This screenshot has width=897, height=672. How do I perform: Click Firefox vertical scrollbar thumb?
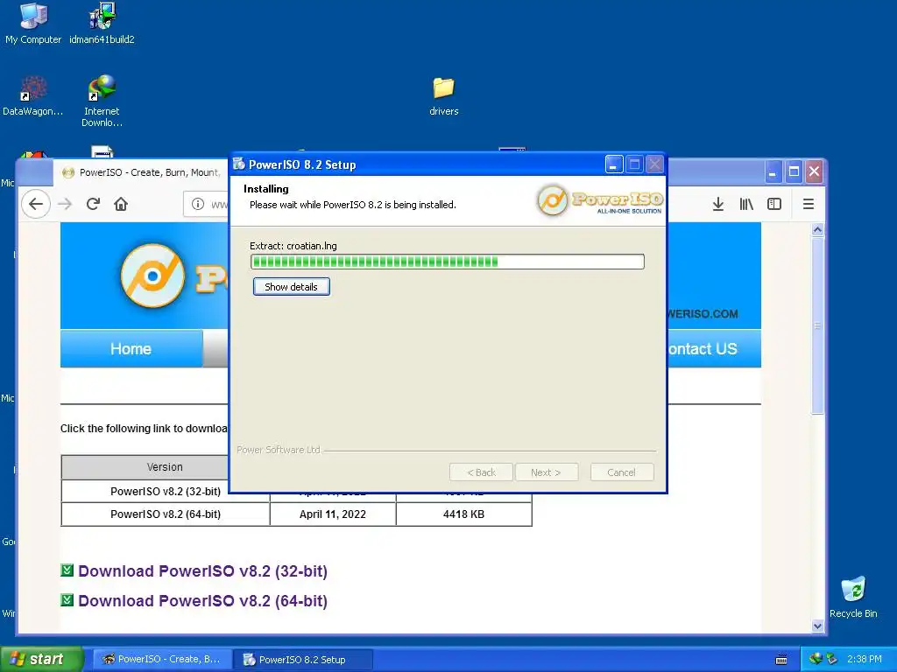817,325
